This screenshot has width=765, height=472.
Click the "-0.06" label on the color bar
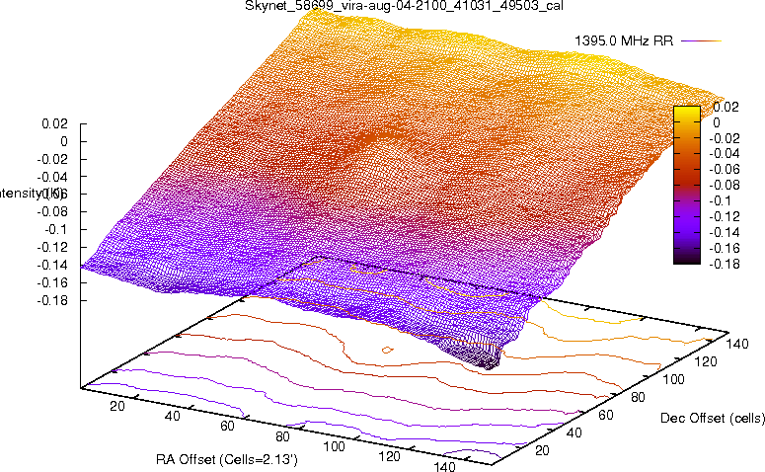pyautogui.click(x=724, y=170)
